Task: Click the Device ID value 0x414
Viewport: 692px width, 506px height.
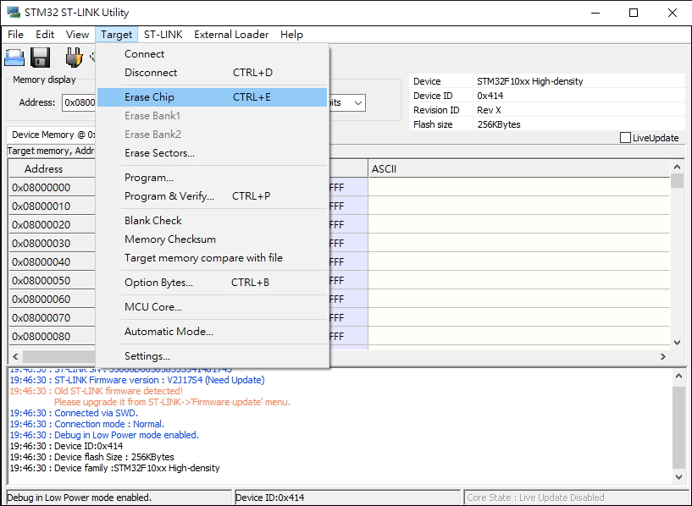Action: [490, 96]
